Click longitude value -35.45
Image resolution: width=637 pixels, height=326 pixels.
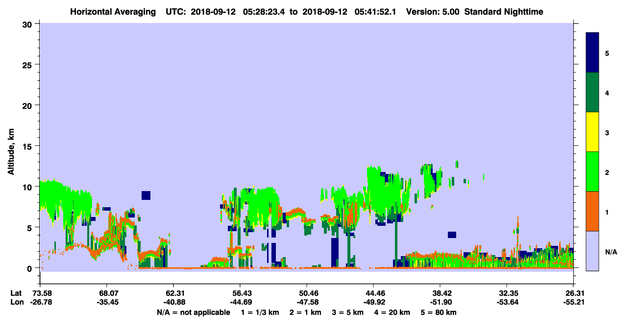(107, 302)
